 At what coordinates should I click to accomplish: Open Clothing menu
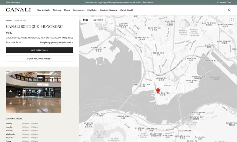click(57, 10)
